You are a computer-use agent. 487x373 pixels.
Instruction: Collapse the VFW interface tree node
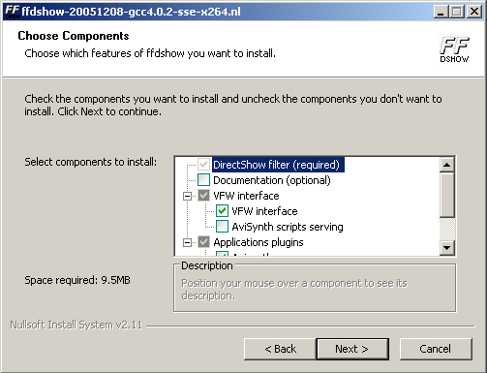[187, 196]
